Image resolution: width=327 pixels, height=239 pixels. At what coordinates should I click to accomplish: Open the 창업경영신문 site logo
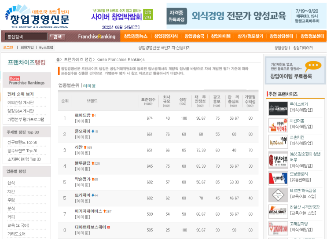click(37, 17)
